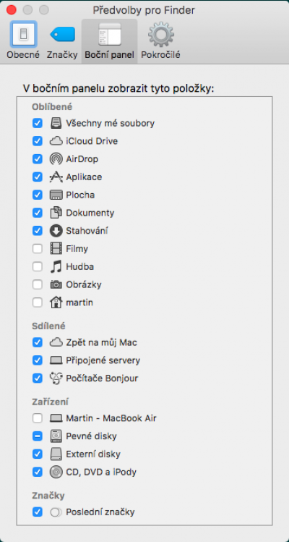Screen dimensions: 289x542
Task: Uncheck the iCloud Drive checkbox
Action: 38,141
